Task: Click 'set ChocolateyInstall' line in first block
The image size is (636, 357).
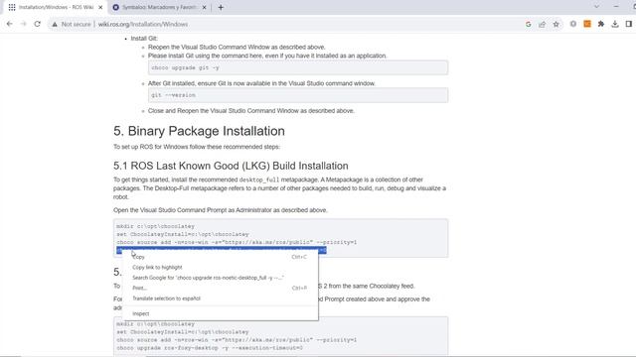Action: coord(183,234)
